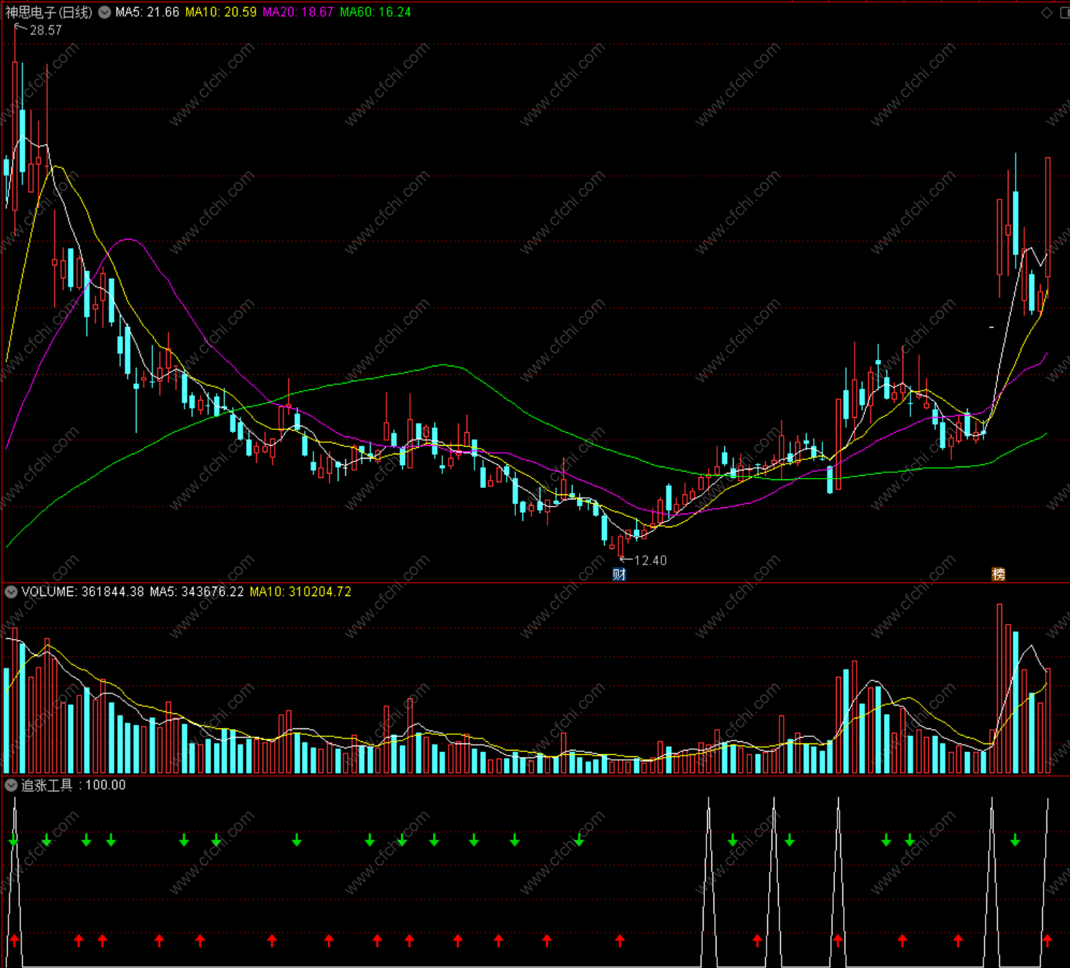1070x968 pixels.
Task: Click the 12.40 low price label
Action: tap(651, 560)
